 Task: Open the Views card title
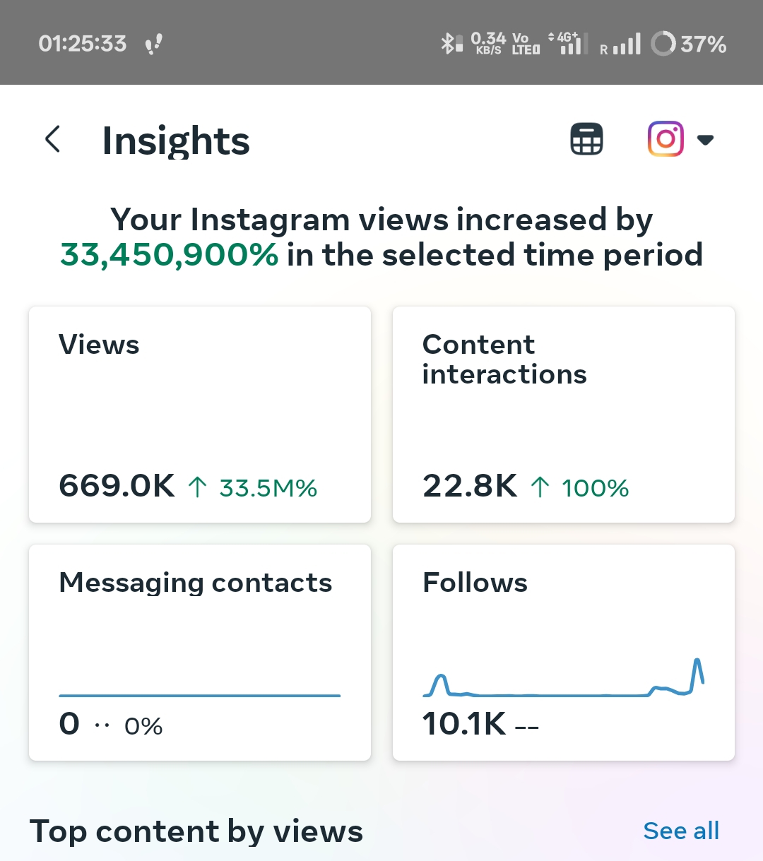tap(99, 345)
